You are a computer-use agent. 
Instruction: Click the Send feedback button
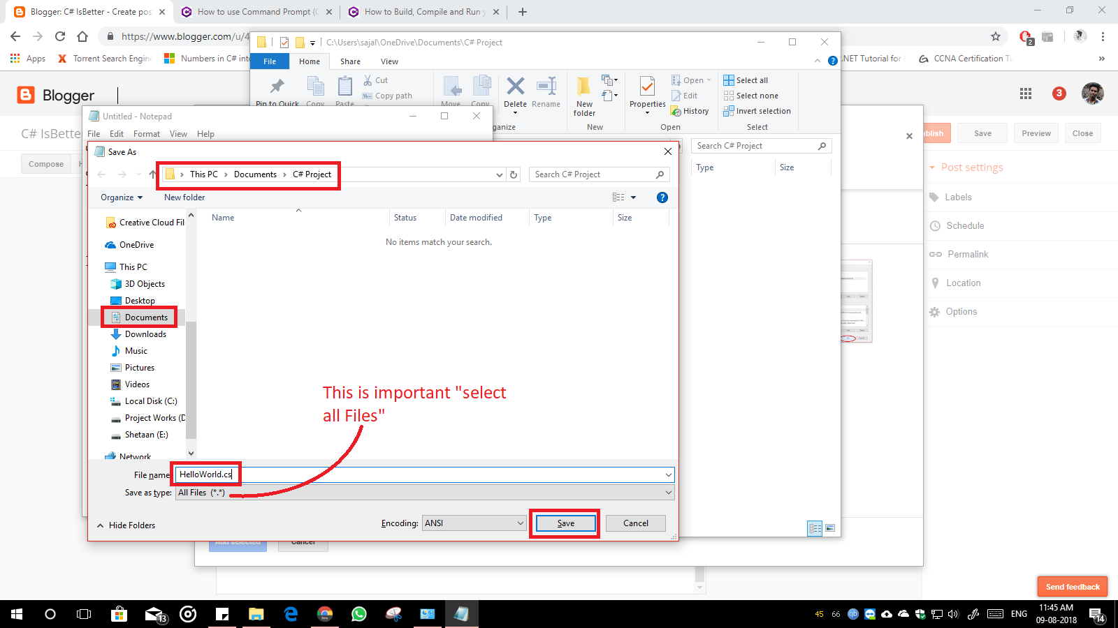[1072, 586]
